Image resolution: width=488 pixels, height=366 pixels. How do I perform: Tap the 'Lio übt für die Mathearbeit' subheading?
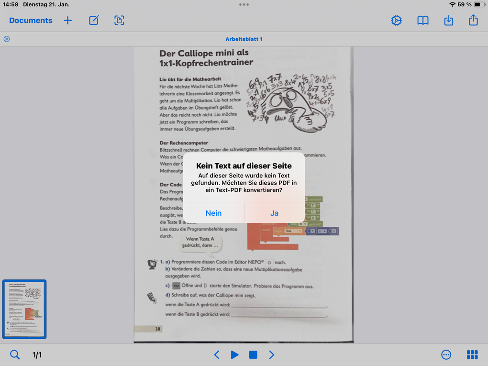190,79
